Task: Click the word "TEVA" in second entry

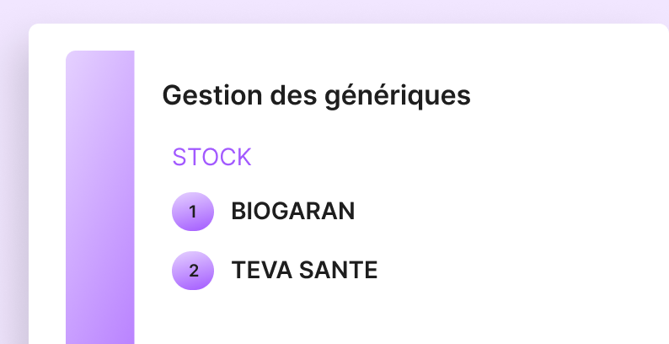Action: tap(259, 271)
